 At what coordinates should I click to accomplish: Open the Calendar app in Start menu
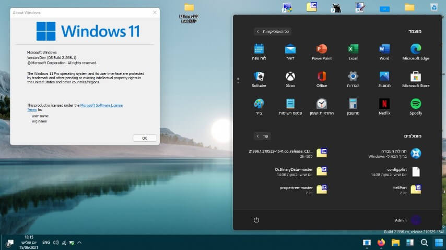click(x=259, y=52)
